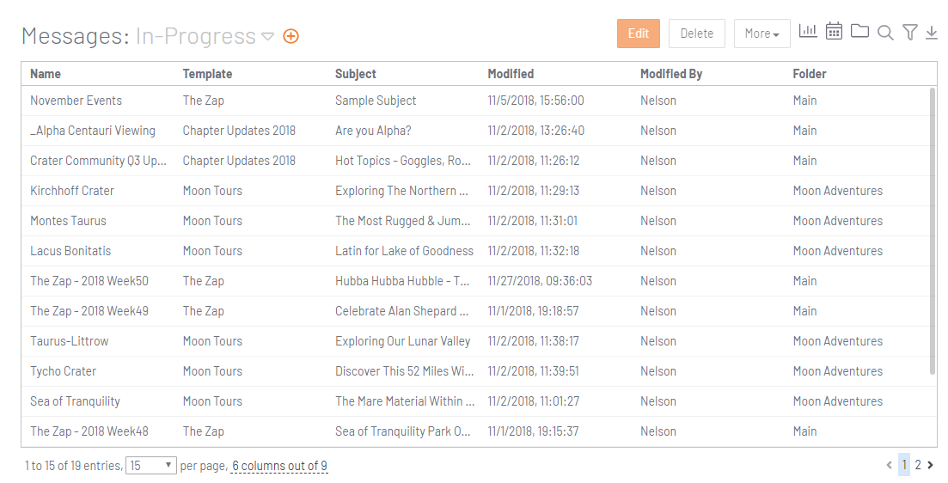The width and height of the screenshot is (948, 483).
Task: Go to next page arrow
Action: (931, 465)
